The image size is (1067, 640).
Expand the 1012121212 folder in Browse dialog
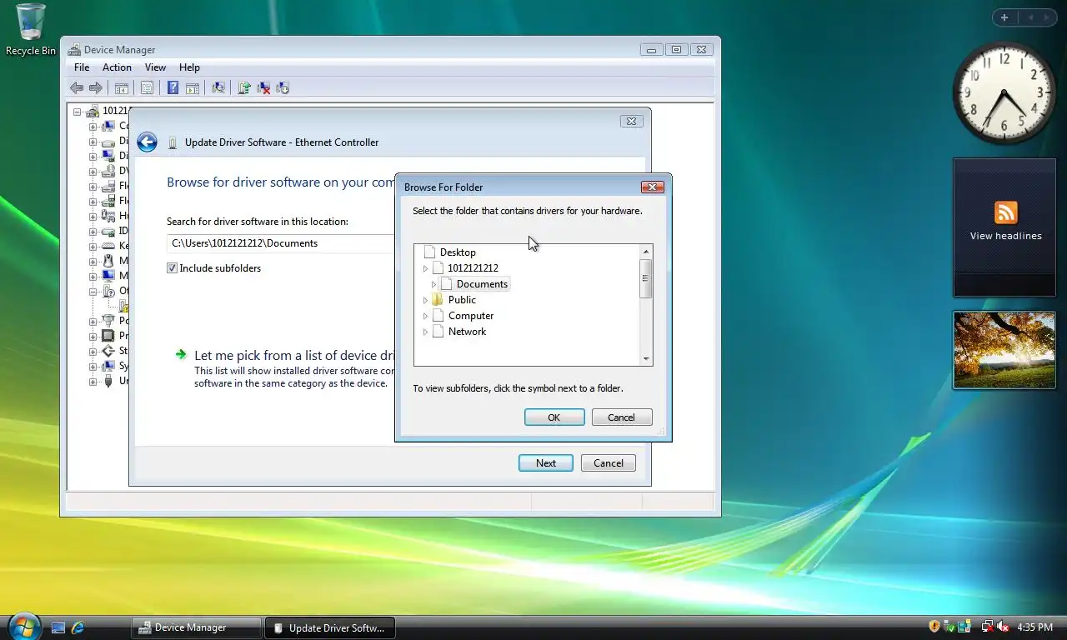click(x=425, y=268)
